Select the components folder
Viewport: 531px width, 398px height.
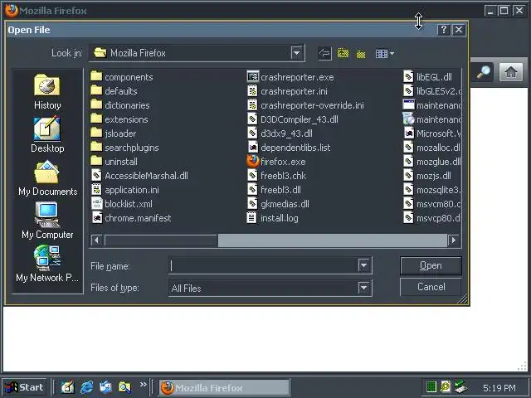pos(122,77)
